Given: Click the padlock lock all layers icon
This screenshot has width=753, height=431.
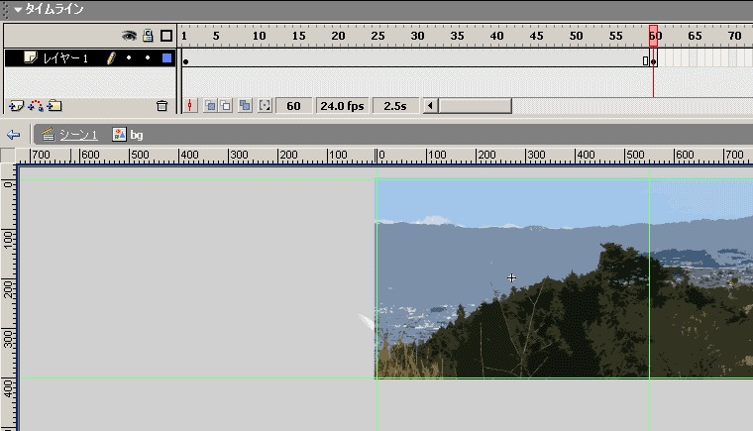Looking at the screenshot, I should pyautogui.click(x=148, y=35).
